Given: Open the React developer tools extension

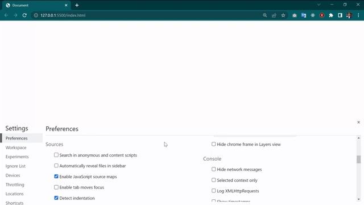Looking at the screenshot, I should (x=313, y=15).
